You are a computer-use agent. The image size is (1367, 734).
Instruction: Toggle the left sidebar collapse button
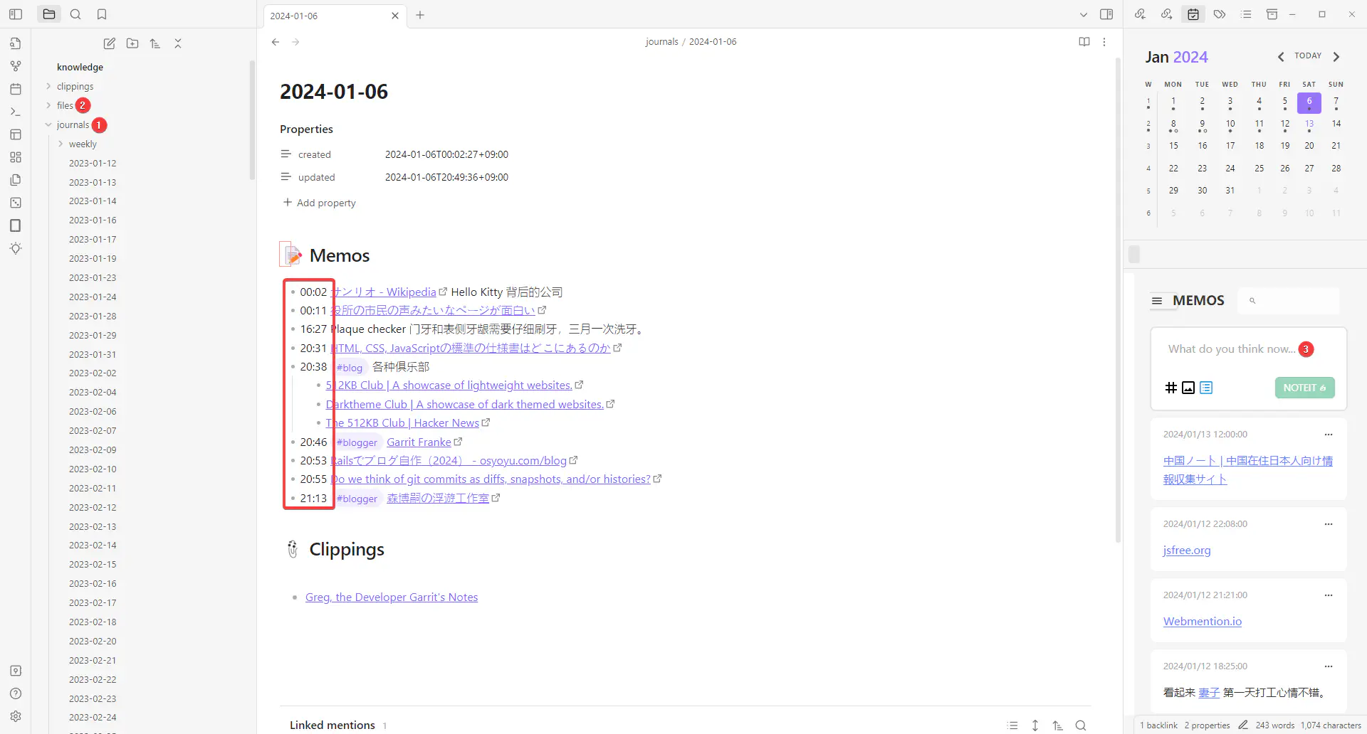pyautogui.click(x=16, y=14)
